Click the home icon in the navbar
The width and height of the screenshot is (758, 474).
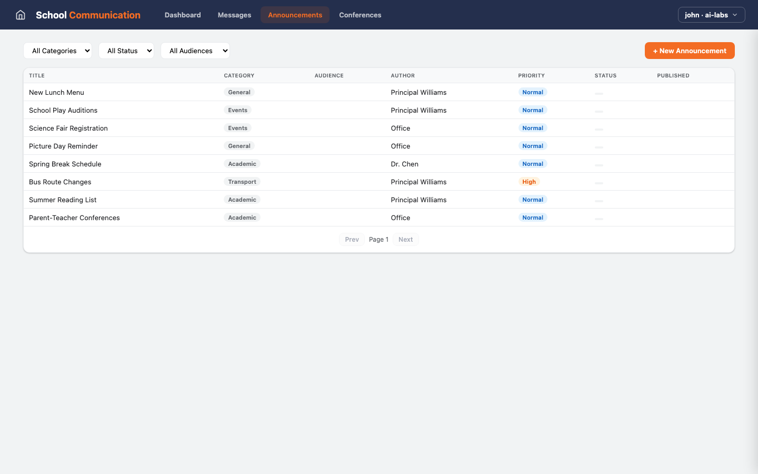[x=20, y=15]
